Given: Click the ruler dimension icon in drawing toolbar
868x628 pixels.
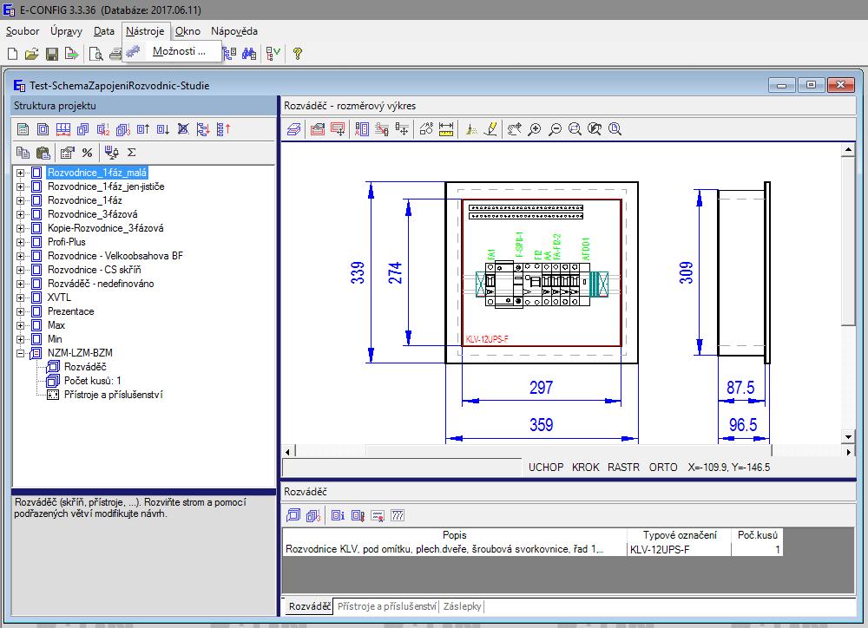Looking at the screenshot, I should [x=446, y=129].
